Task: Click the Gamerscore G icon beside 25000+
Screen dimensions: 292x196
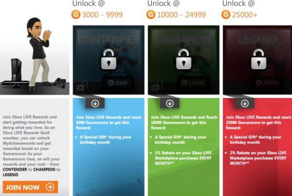Action: [x=226, y=15]
